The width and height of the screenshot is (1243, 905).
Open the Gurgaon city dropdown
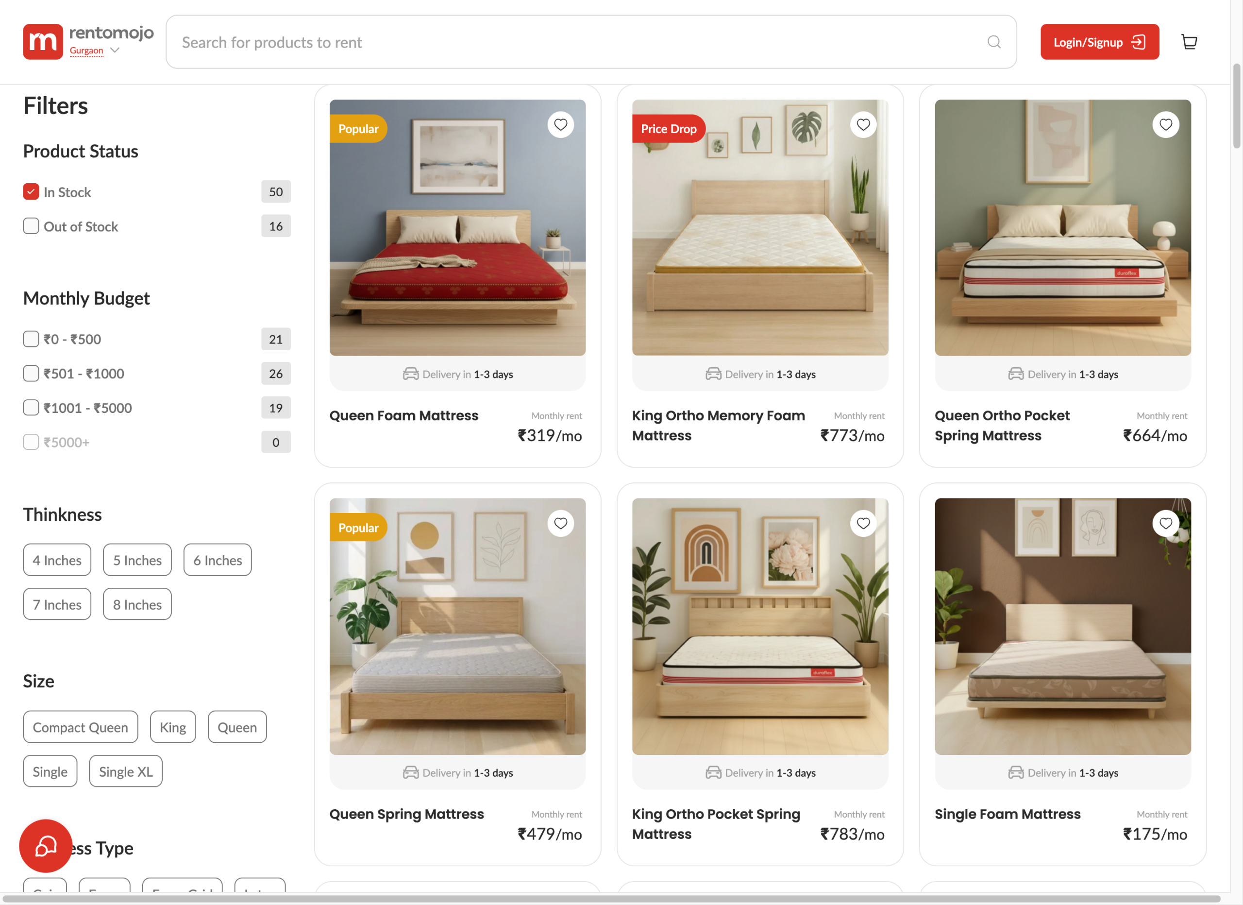94,51
